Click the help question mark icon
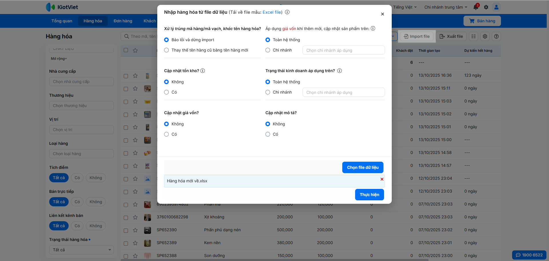549x261 pixels. (496, 36)
